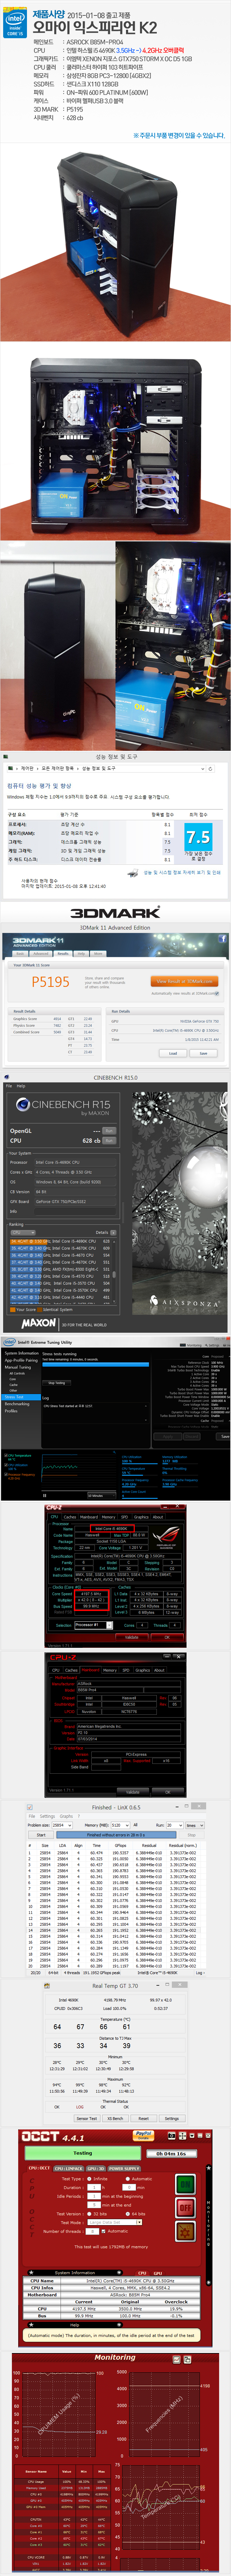Open LinX Graphs menu

[66, 1816]
